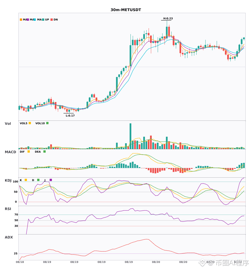This screenshot has width=251, height=270.
Task: Click the UP legend text
Action: [x=47, y=20]
